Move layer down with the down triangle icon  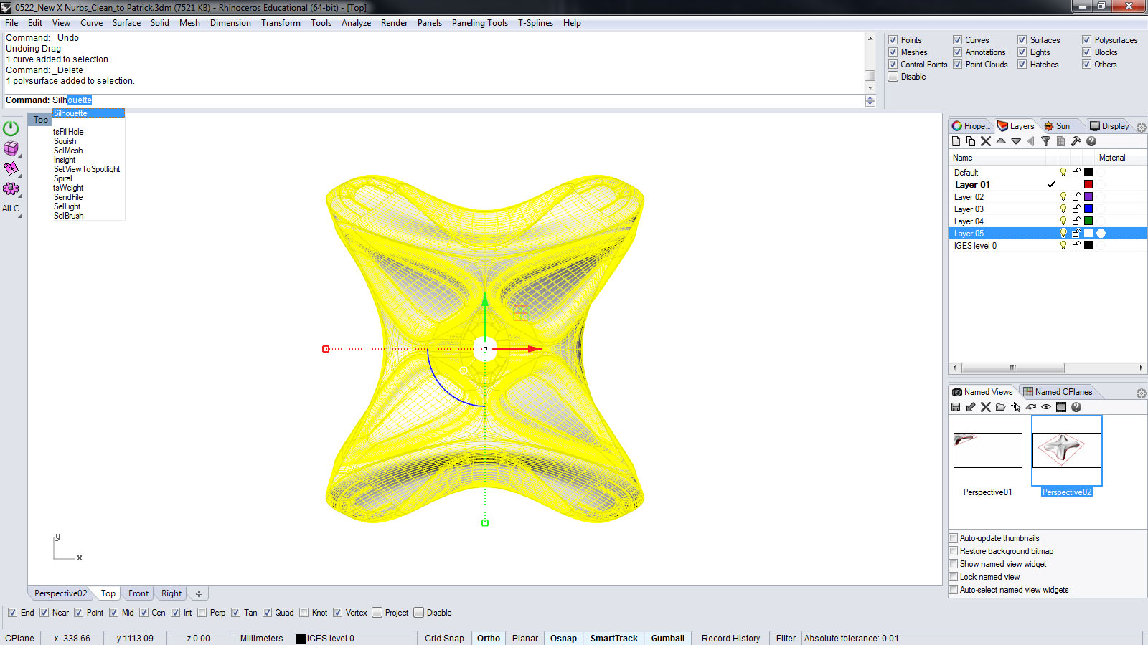(1016, 141)
